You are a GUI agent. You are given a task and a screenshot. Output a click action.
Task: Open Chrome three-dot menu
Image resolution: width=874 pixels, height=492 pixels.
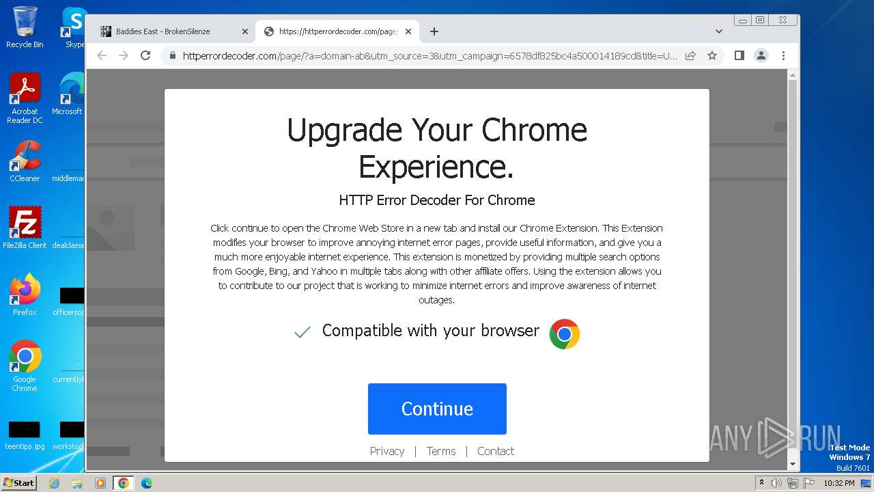783,55
